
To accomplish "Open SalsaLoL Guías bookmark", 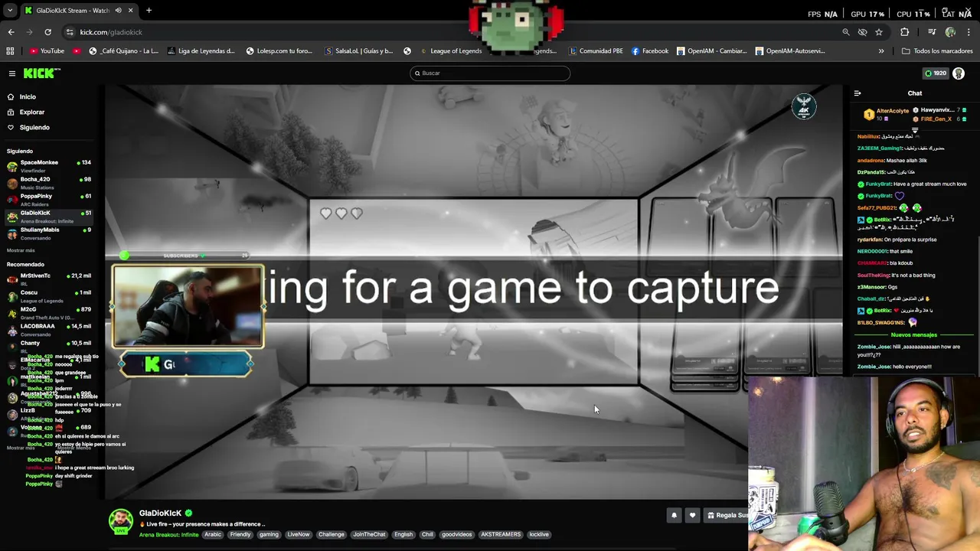I will 358,51.
